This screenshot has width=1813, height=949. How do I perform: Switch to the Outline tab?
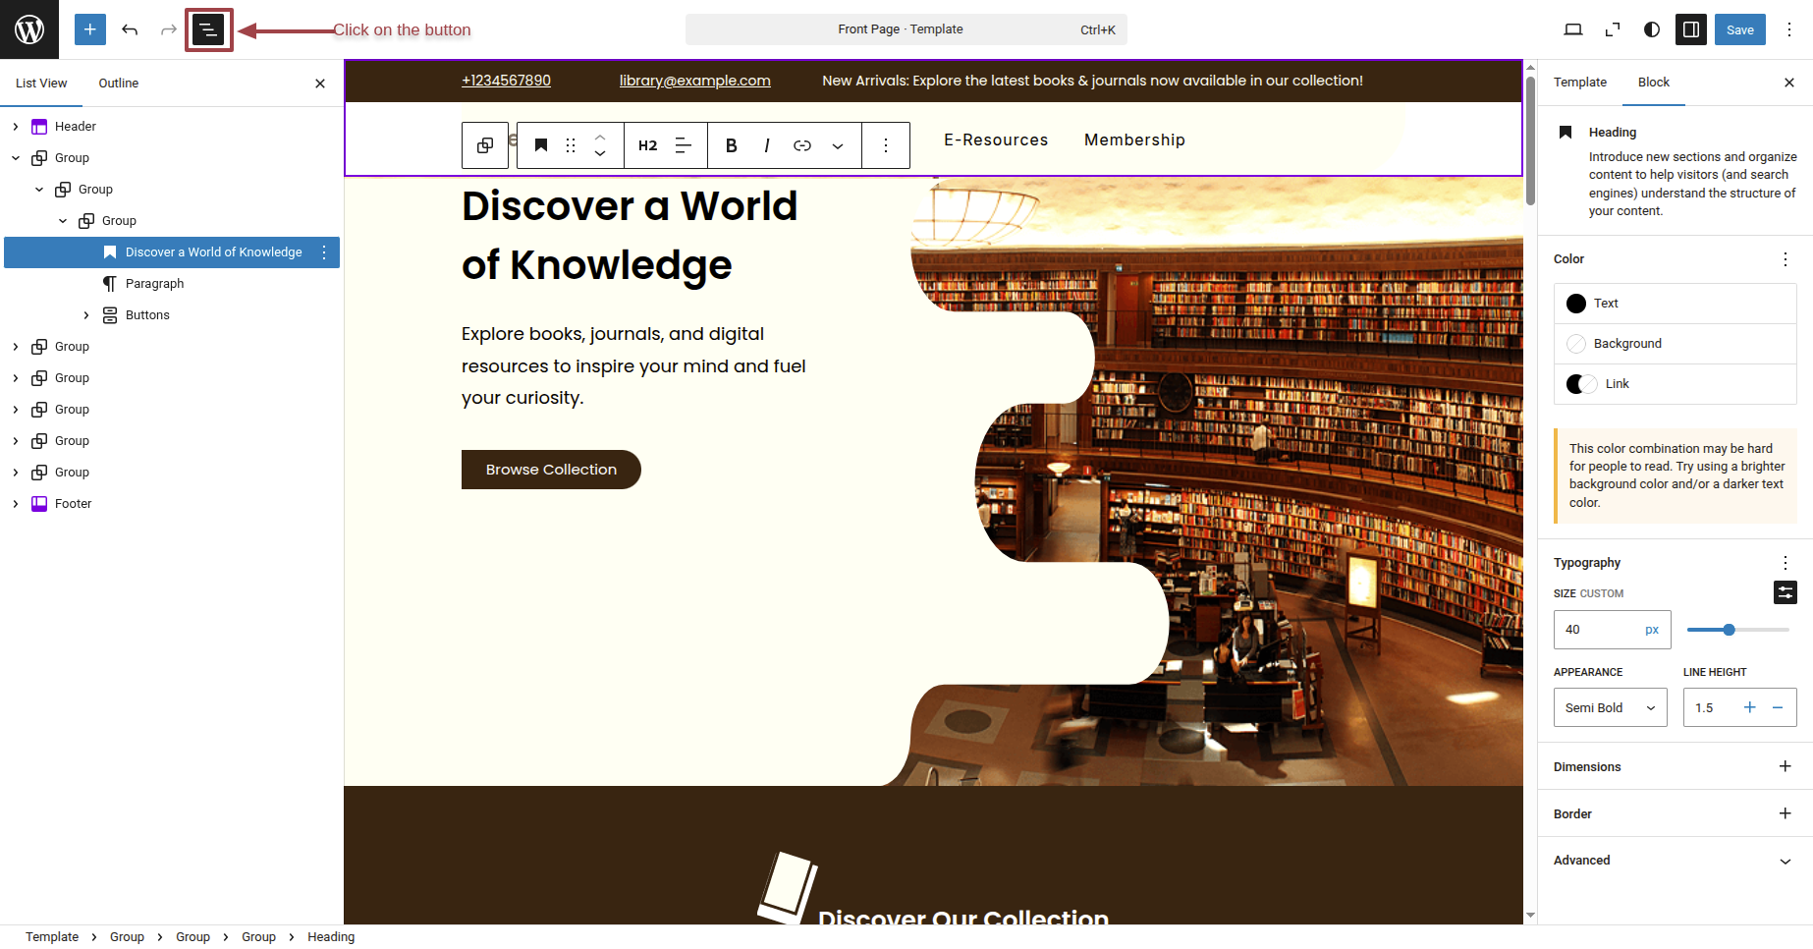click(118, 84)
